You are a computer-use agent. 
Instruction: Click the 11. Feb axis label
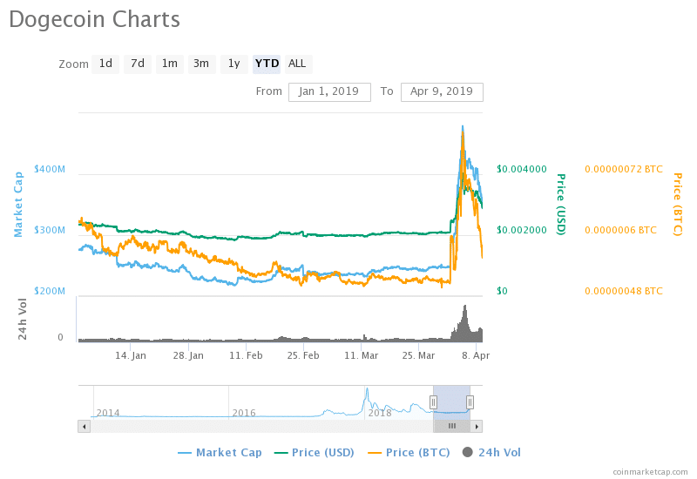pos(246,355)
